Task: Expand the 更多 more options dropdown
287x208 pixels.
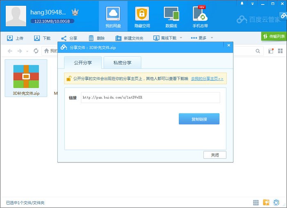Action: click(212, 38)
